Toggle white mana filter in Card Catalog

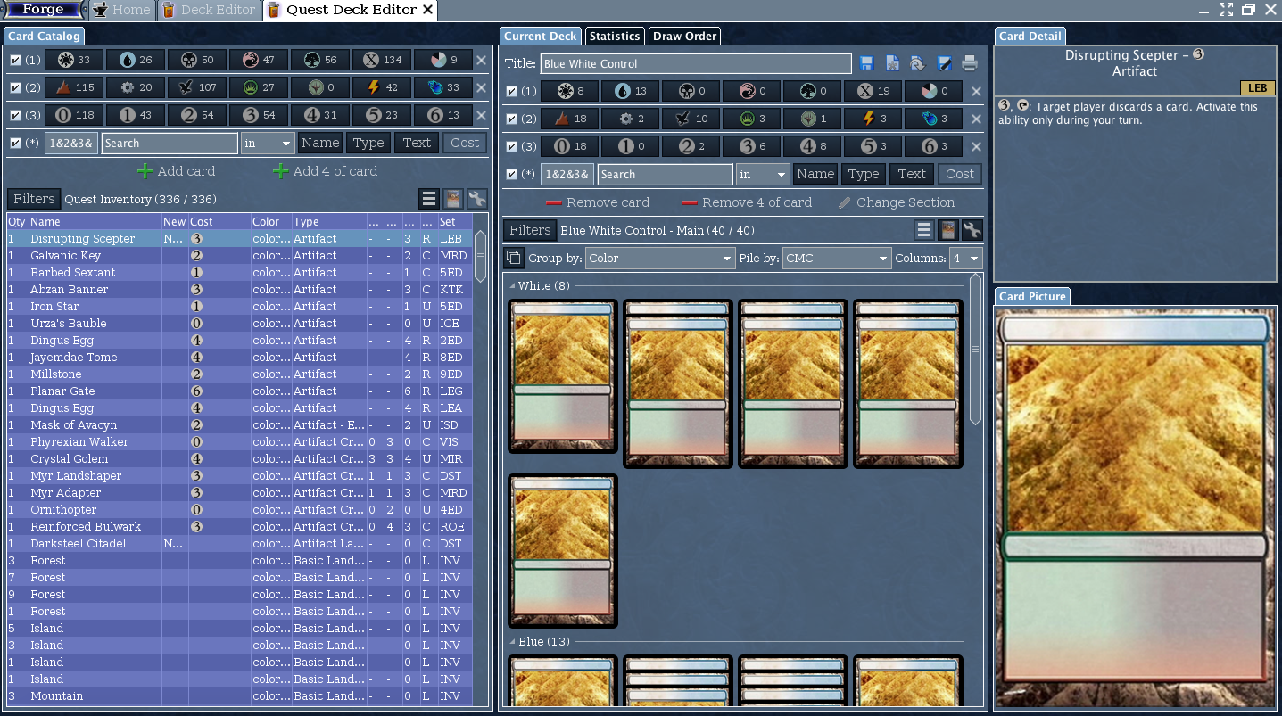(73, 61)
